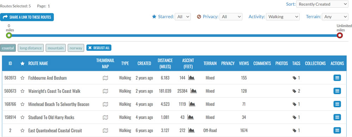The width and height of the screenshot is (352, 137).
Task: Click Share A Link To These Routes
Action: [x=27, y=17]
